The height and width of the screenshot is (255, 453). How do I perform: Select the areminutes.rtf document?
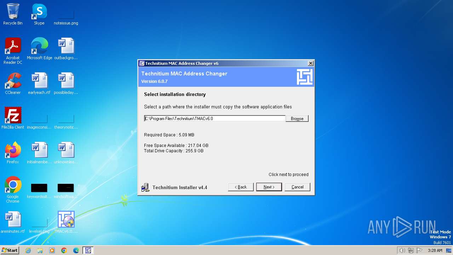click(x=13, y=222)
